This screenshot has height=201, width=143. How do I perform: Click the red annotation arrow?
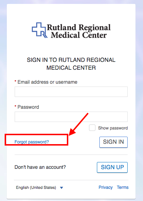click(x=79, y=124)
